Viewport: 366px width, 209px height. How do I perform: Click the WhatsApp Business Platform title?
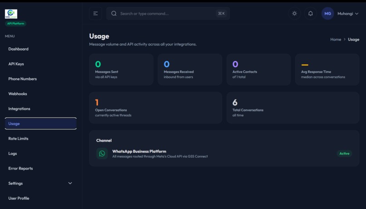coord(139,151)
